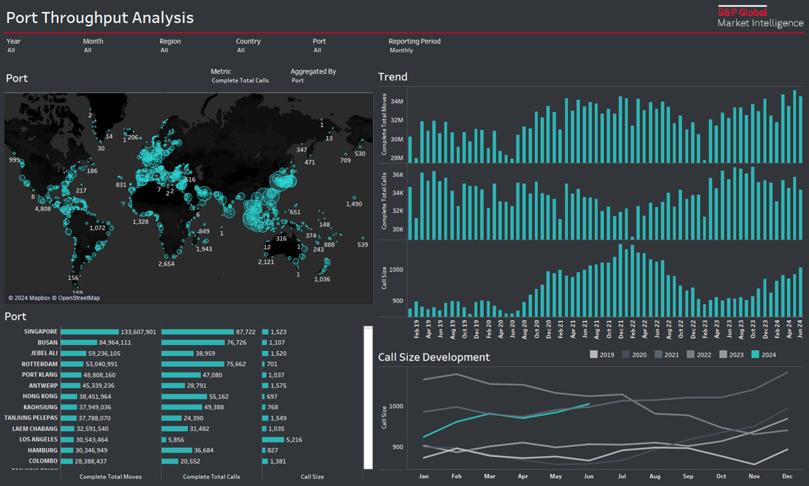Screen dimensions: 809x486
Task: Select the map label 999
Action: [14, 160]
